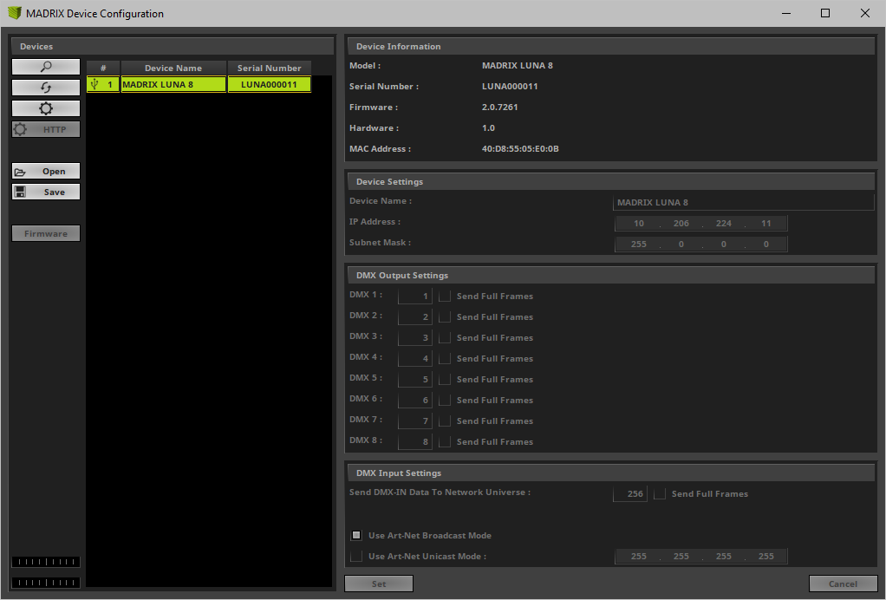
Task: Click DMX 4 universe number field
Action: point(414,359)
